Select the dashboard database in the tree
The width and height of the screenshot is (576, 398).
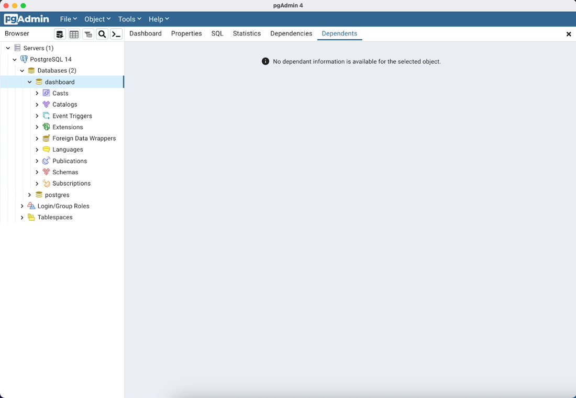pyautogui.click(x=59, y=82)
